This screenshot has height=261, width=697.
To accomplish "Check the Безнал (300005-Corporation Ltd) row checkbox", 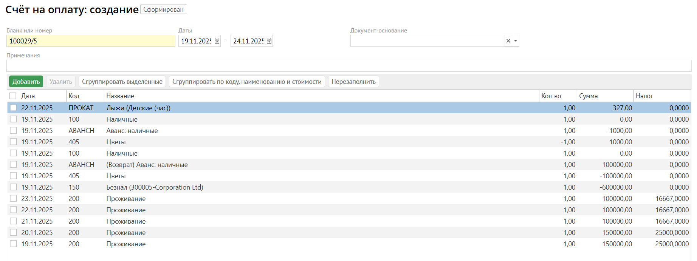I will [x=13, y=187].
